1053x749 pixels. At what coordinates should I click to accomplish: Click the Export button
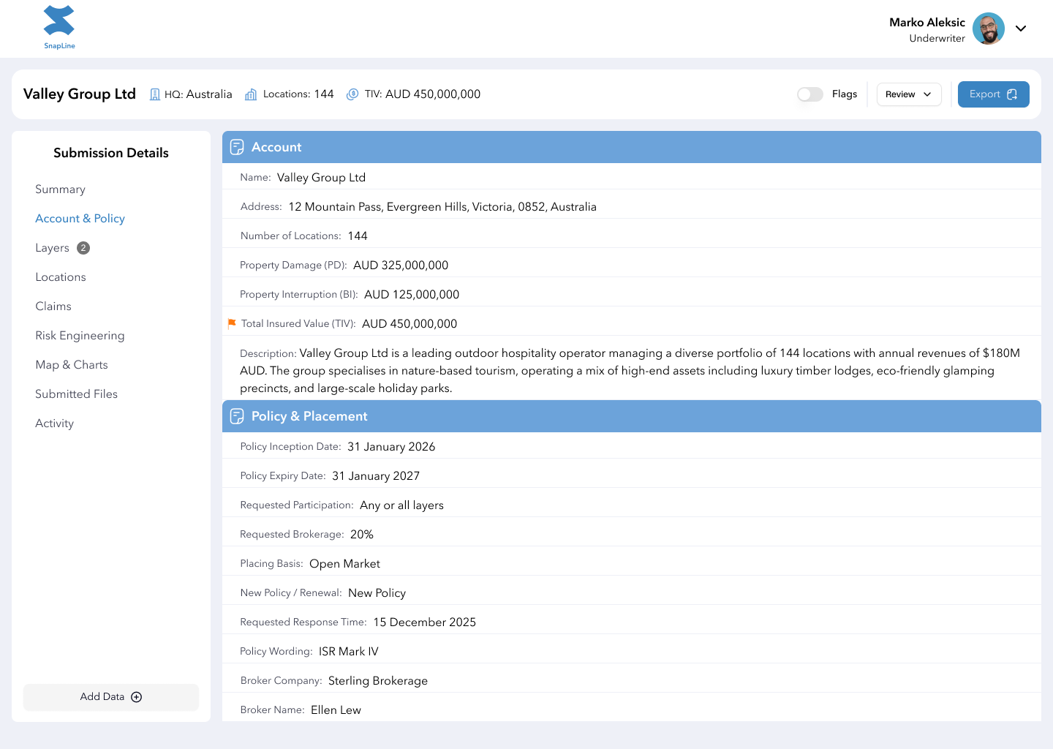click(x=993, y=94)
